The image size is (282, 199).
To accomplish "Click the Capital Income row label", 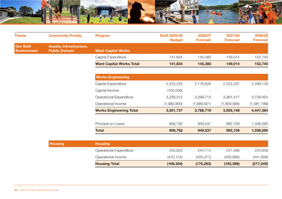I will click(107, 90).
